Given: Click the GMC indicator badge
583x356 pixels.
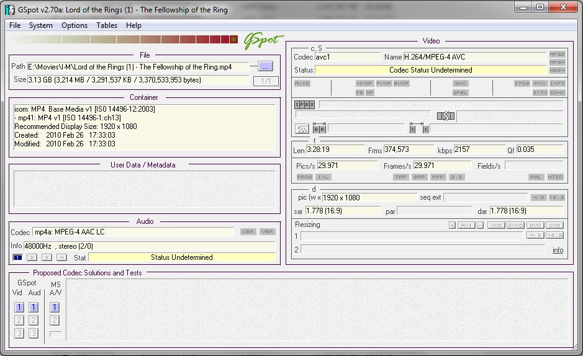Looking at the screenshot, I should [x=460, y=83].
